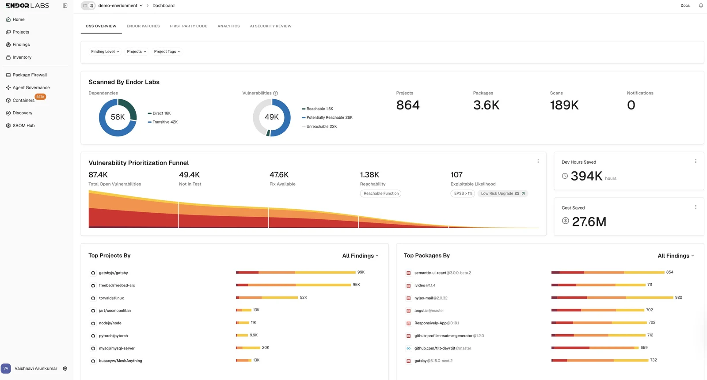Image resolution: width=707 pixels, height=380 pixels.
Task: Open Vulnerability Prioritization Funnel options menu
Action: point(538,162)
